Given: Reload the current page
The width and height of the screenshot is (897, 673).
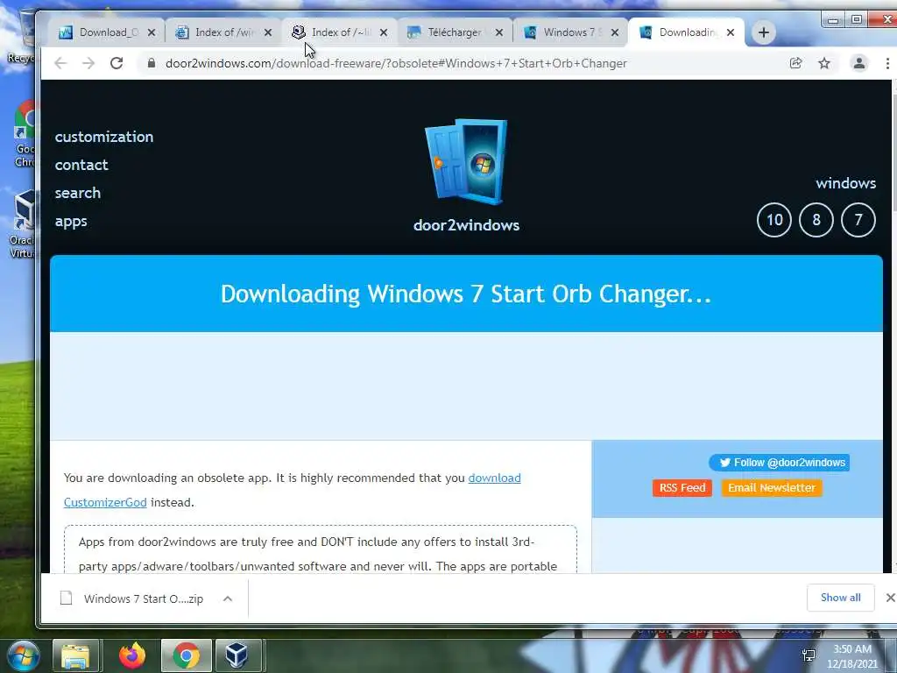Looking at the screenshot, I should (117, 63).
